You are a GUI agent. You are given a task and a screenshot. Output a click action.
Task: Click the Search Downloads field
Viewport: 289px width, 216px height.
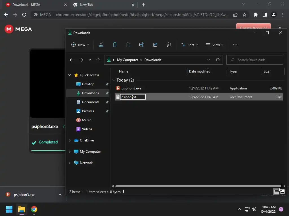[x=255, y=60]
